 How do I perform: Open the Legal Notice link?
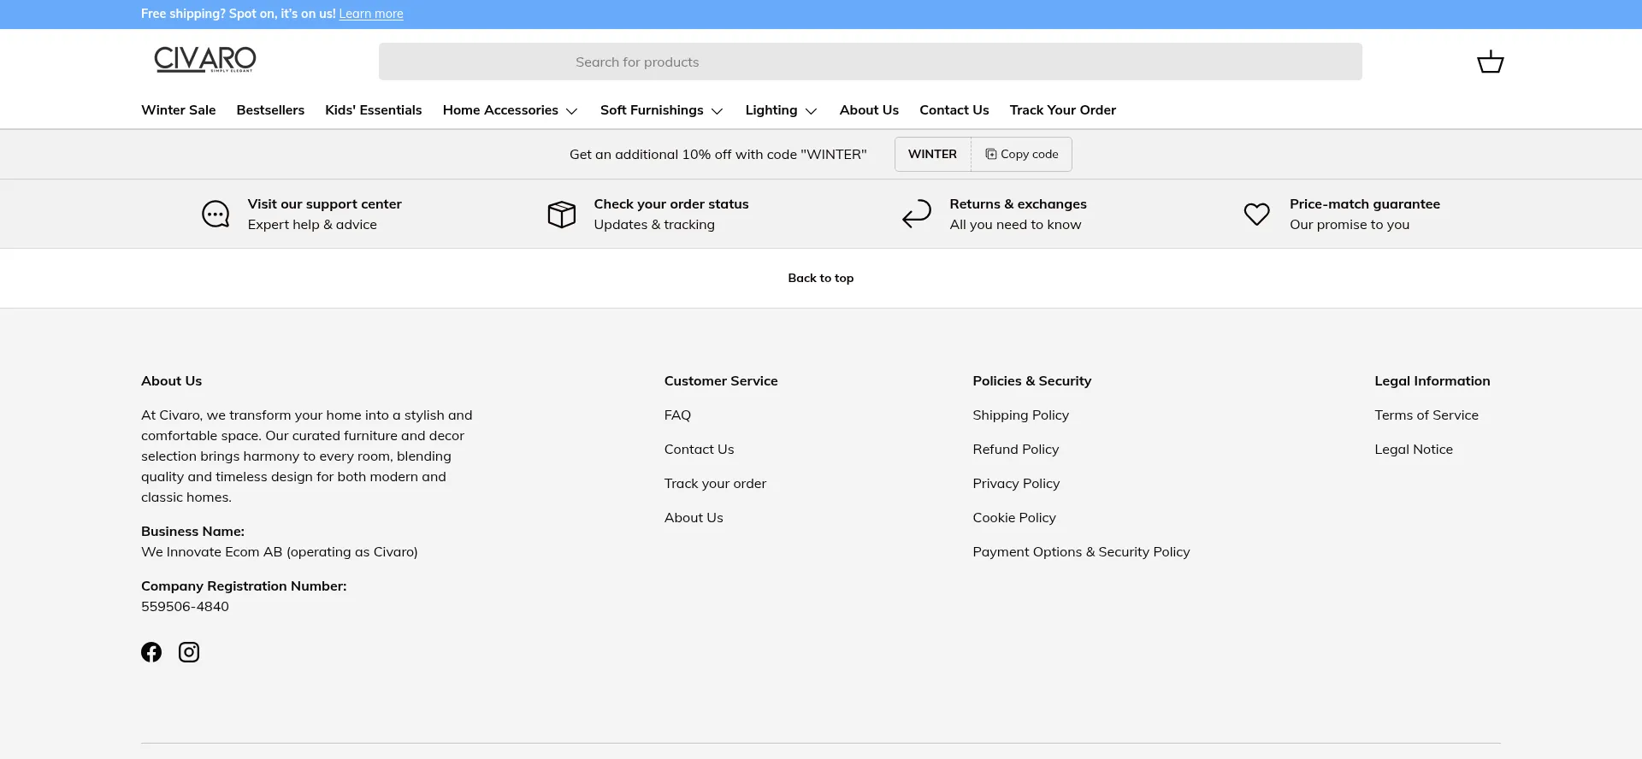1413,449
